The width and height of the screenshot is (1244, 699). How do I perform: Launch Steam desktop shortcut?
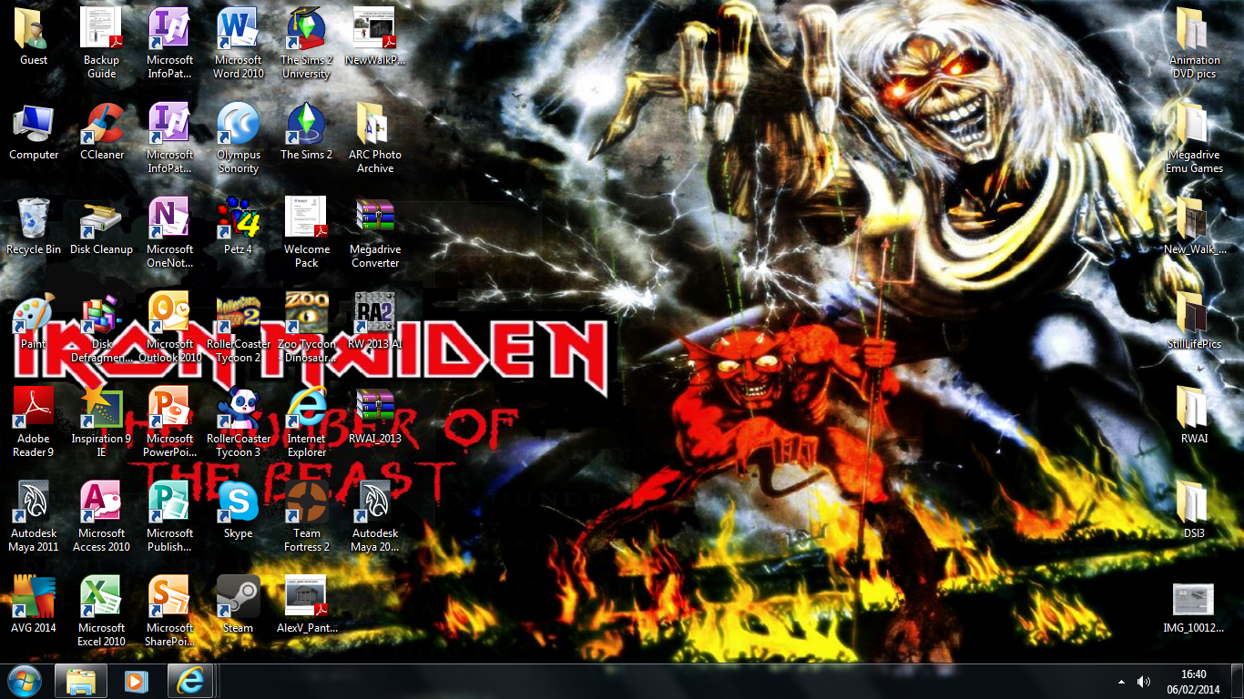pyautogui.click(x=239, y=606)
